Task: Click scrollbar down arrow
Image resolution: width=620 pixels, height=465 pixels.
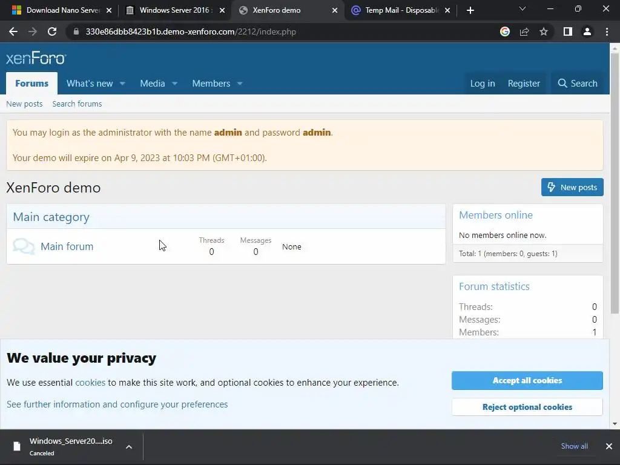Action: pyautogui.click(x=615, y=423)
